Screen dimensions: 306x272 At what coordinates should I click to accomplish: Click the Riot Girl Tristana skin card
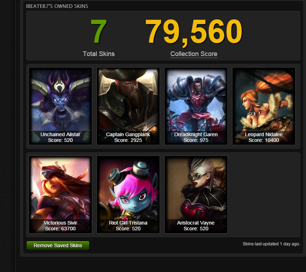click(x=128, y=194)
